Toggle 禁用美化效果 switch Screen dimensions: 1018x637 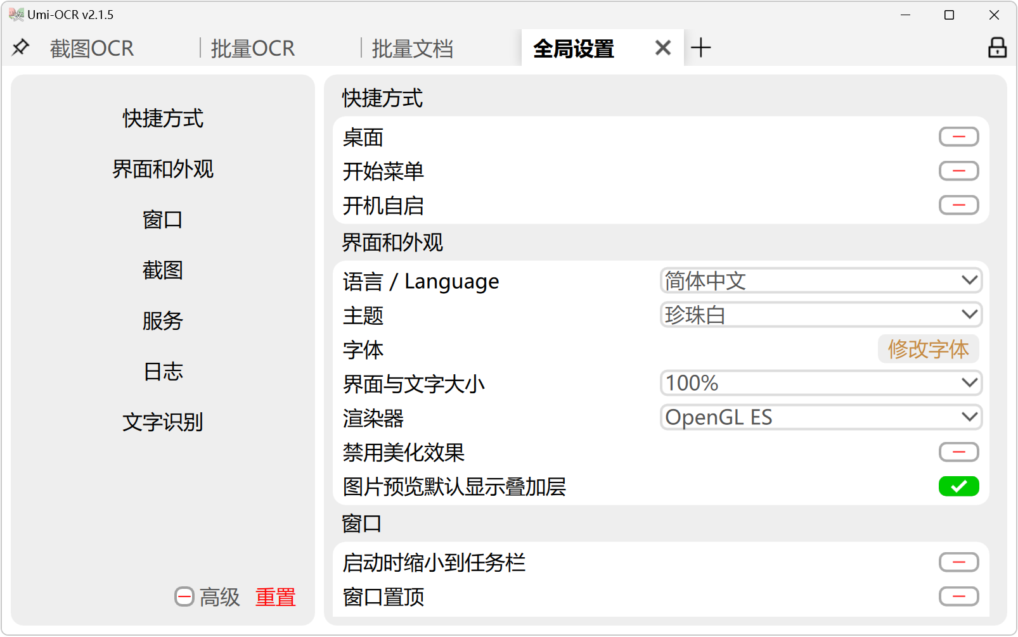coord(958,452)
